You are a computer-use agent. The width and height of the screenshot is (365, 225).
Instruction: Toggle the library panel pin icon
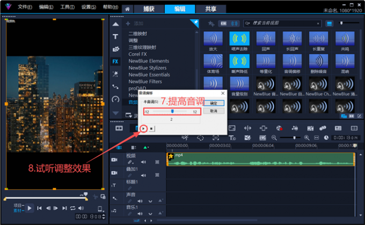coord(195,22)
